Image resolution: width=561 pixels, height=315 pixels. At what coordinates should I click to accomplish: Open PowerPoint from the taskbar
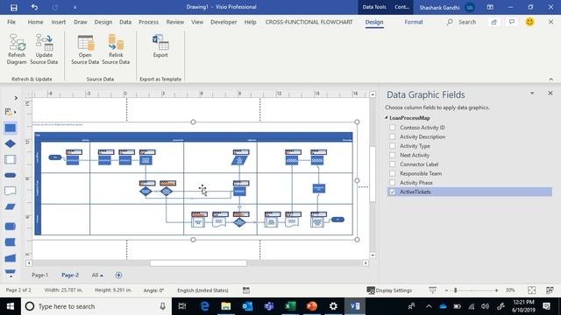point(312,306)
